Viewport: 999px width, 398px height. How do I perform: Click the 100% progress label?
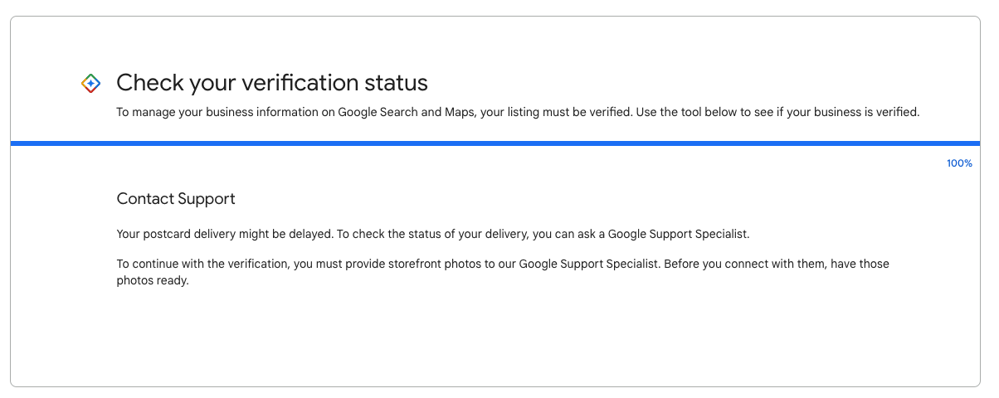pyautogui.click(x=959, y=163)
